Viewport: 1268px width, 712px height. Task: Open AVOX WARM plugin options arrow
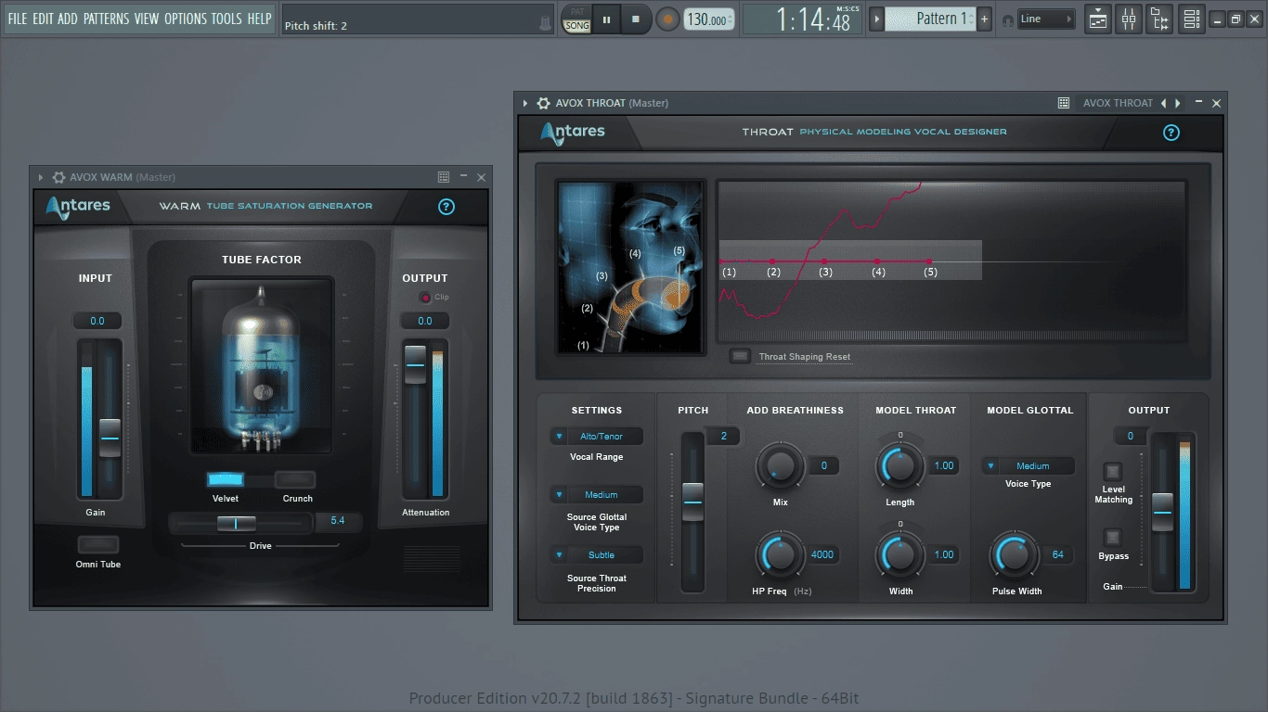41,177
